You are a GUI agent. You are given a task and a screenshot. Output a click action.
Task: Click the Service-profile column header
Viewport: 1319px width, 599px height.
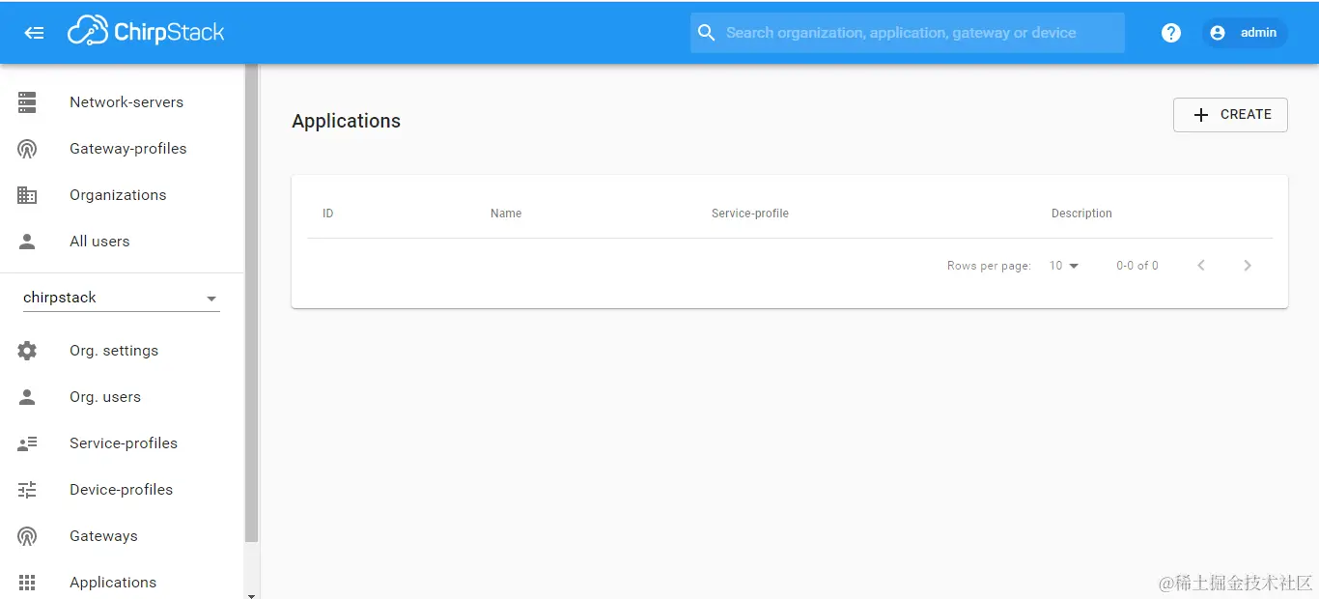click(x=750, y=214)
